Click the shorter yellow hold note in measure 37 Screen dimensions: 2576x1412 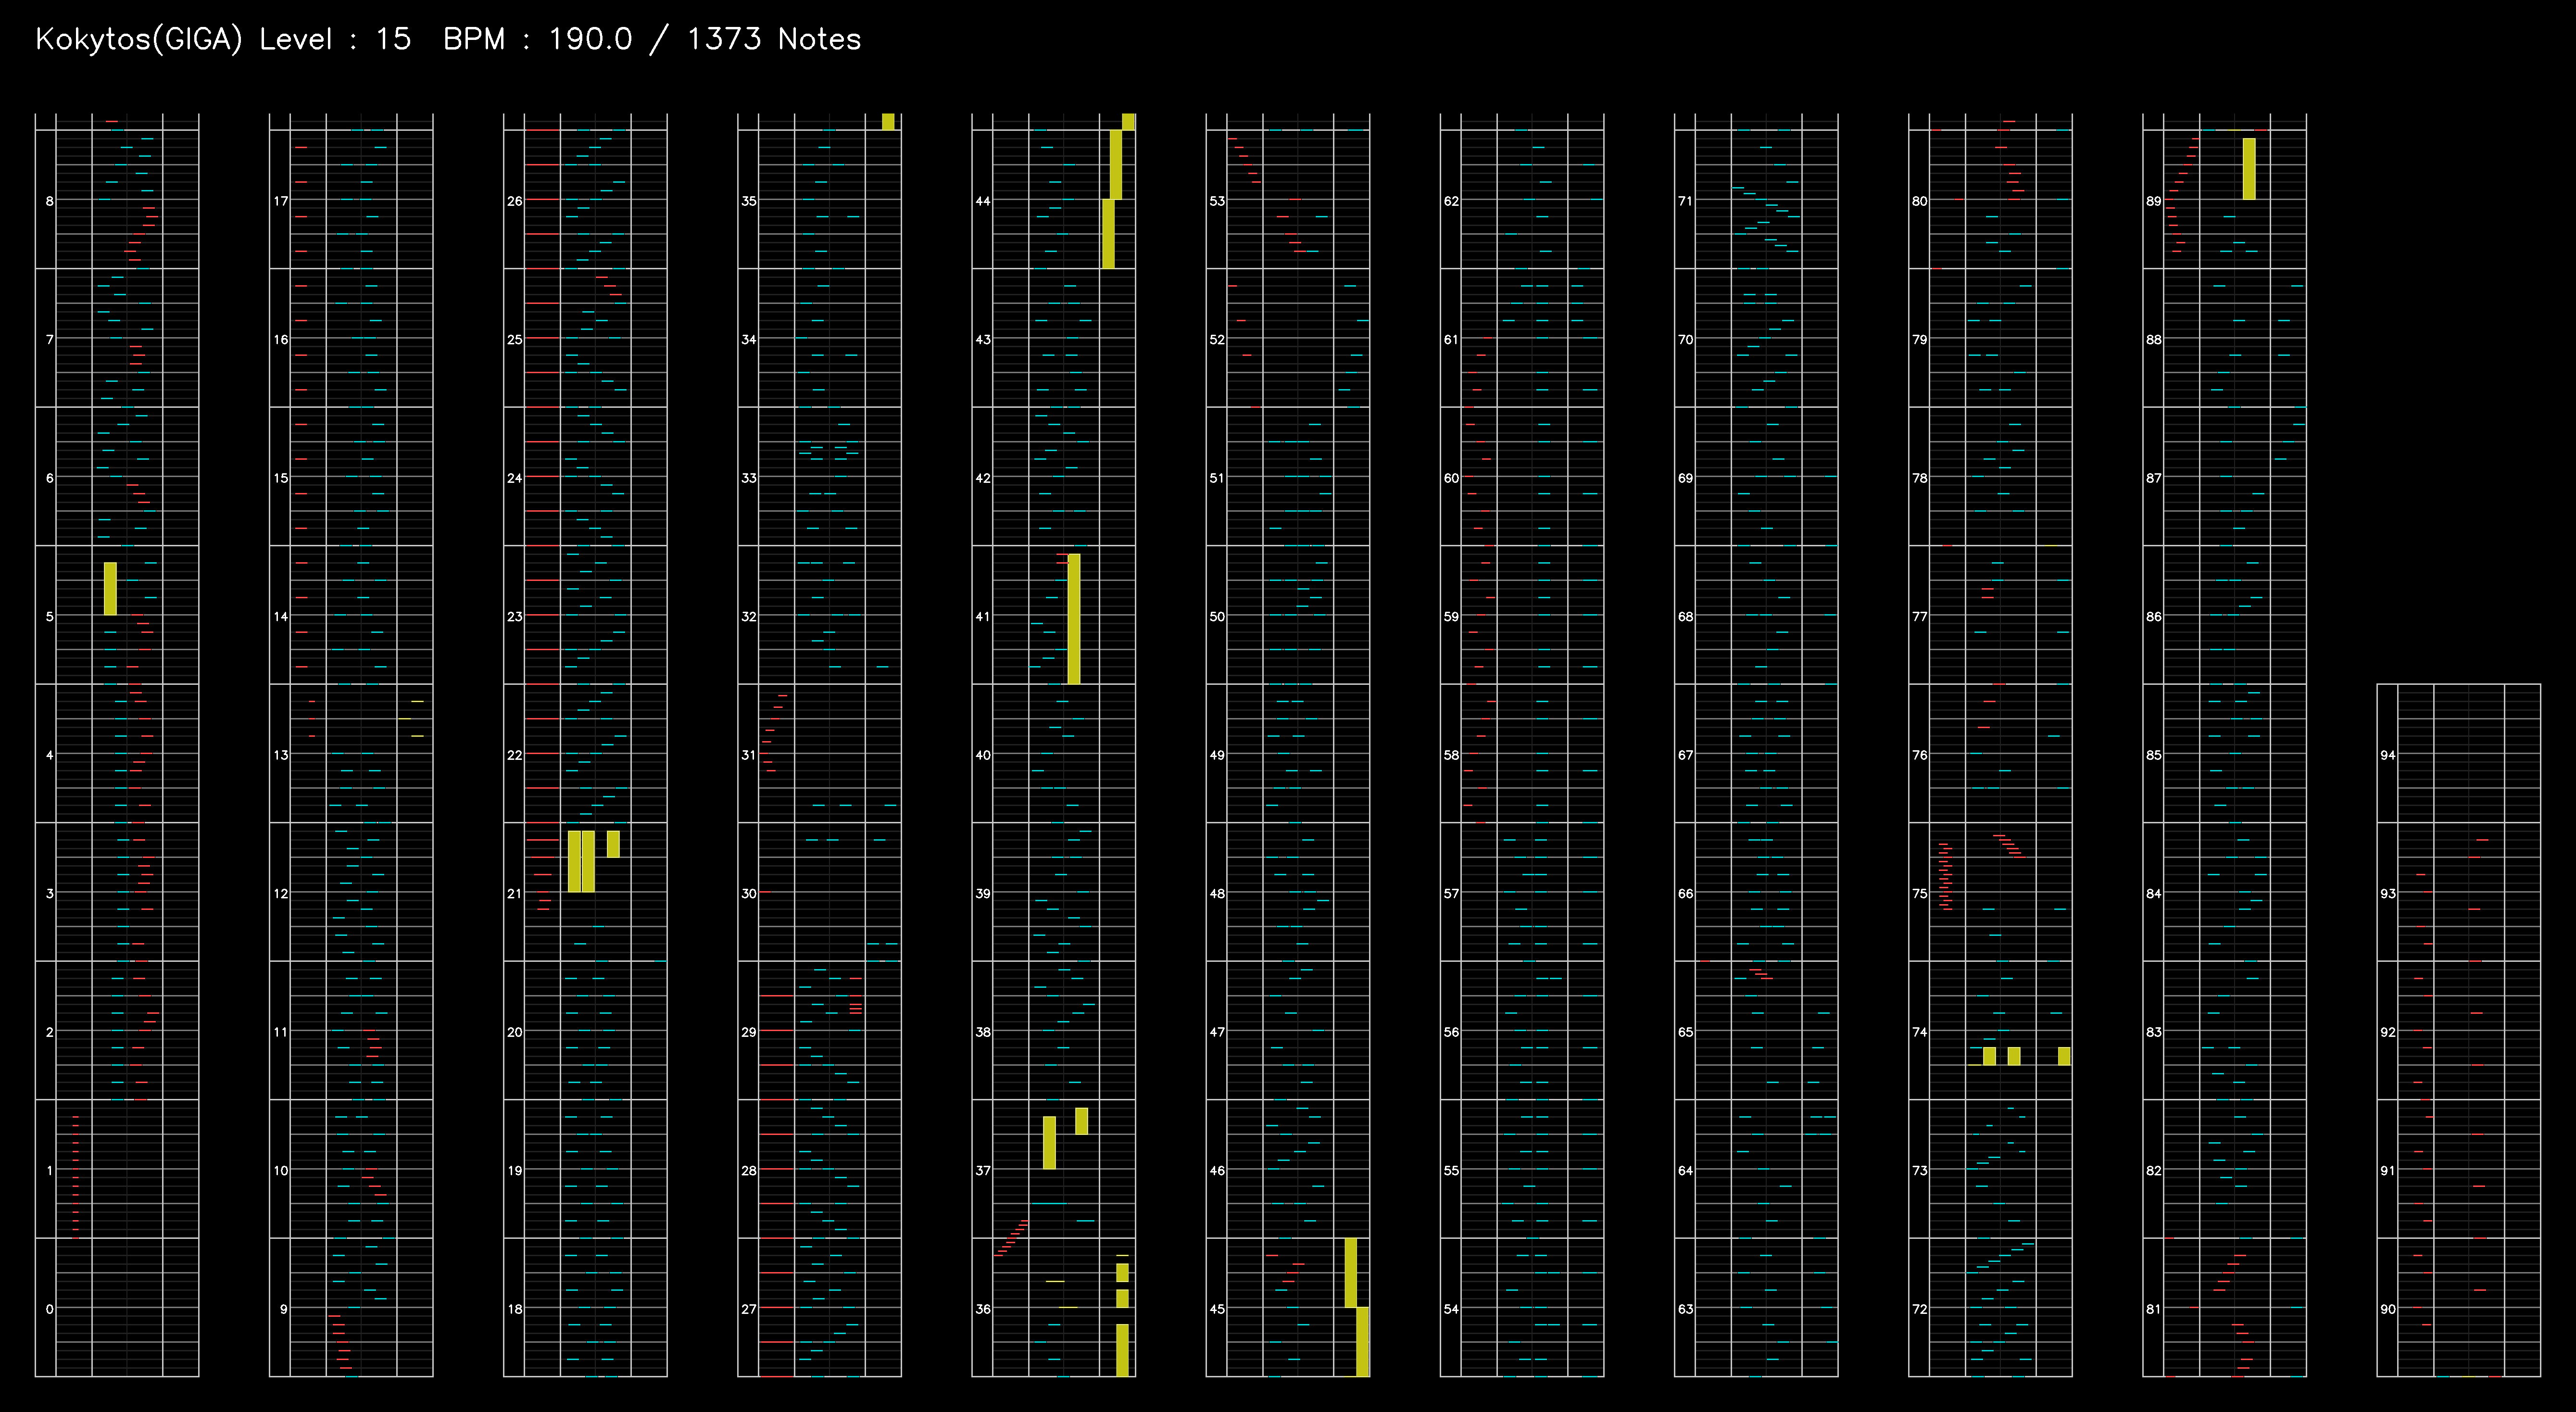click(1081, 1121)
